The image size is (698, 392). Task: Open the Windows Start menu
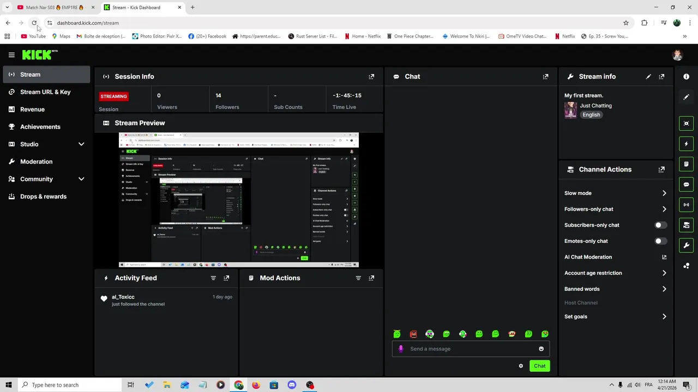coord(9,385)
